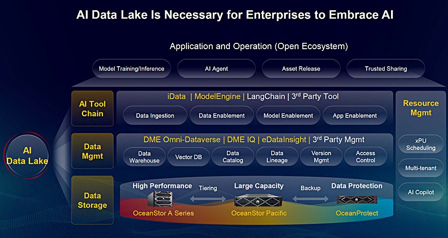Click the xPU Scheduling pill
The height and width of the screenshot is (238, 448).
tap(421, 144)
